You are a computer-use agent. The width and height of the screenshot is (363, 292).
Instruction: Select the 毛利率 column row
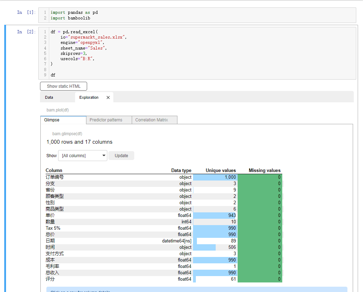[x=164, y=266]
